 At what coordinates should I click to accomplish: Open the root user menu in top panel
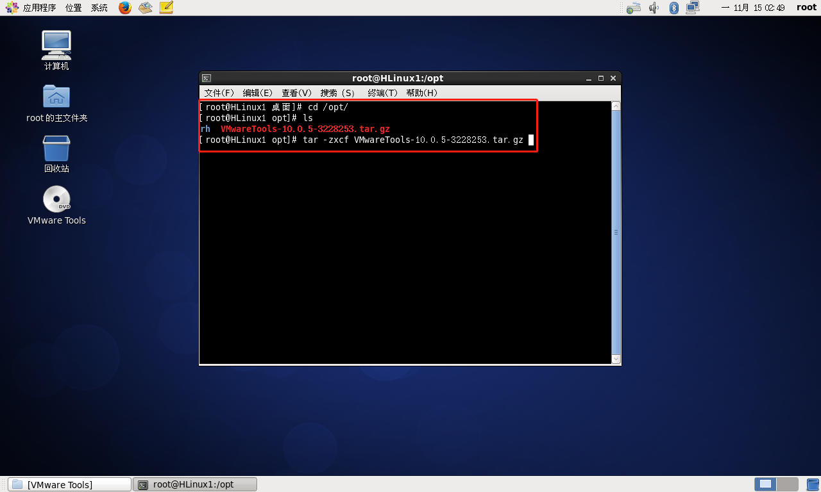pyautogui.click(x=806, y=8)
